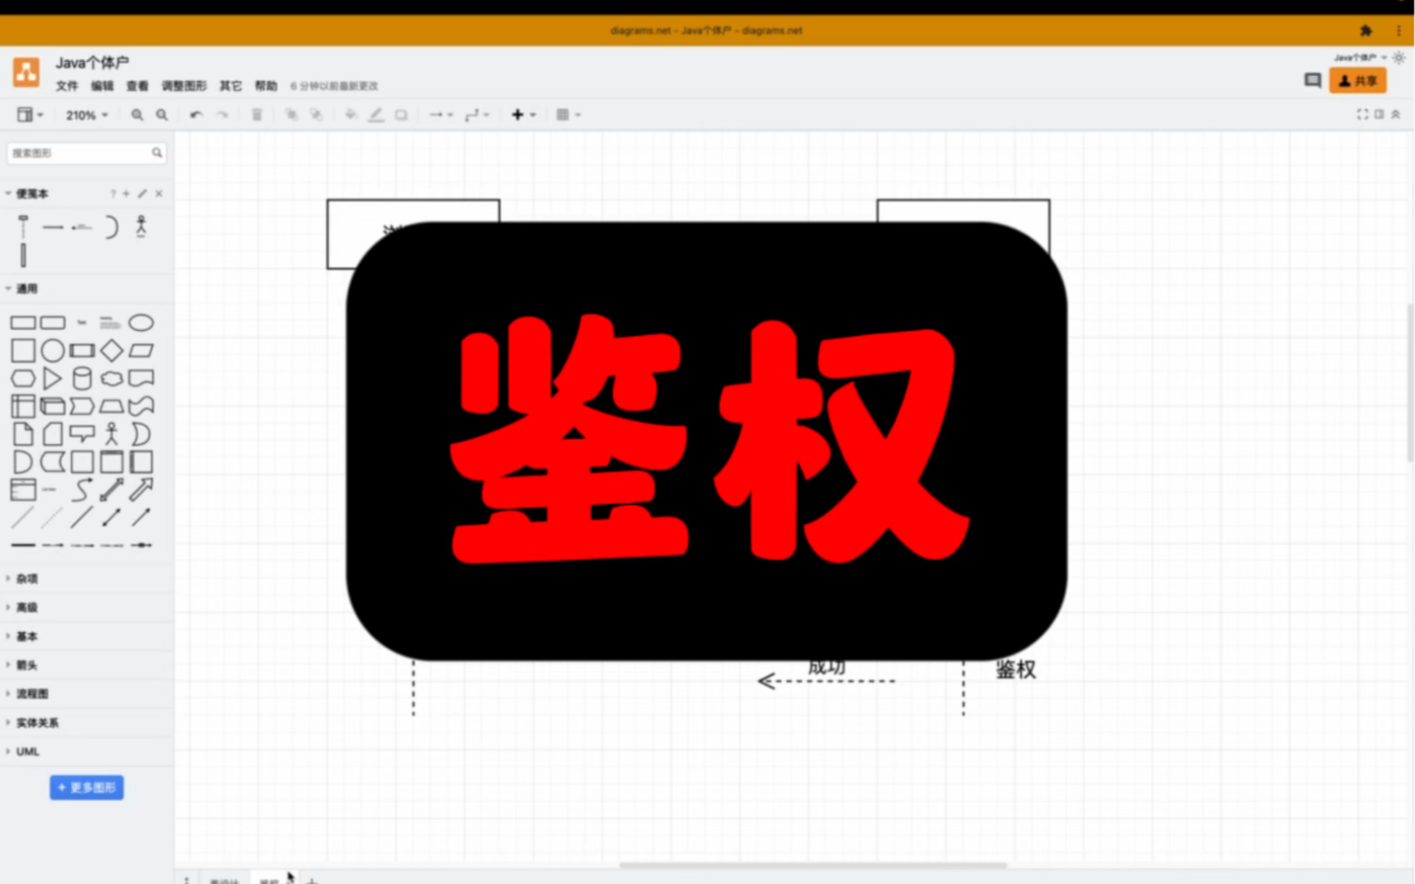Click the canvas horizontal scrollbar
This screenshot has height=884, width=1415.
click(812, 865)
